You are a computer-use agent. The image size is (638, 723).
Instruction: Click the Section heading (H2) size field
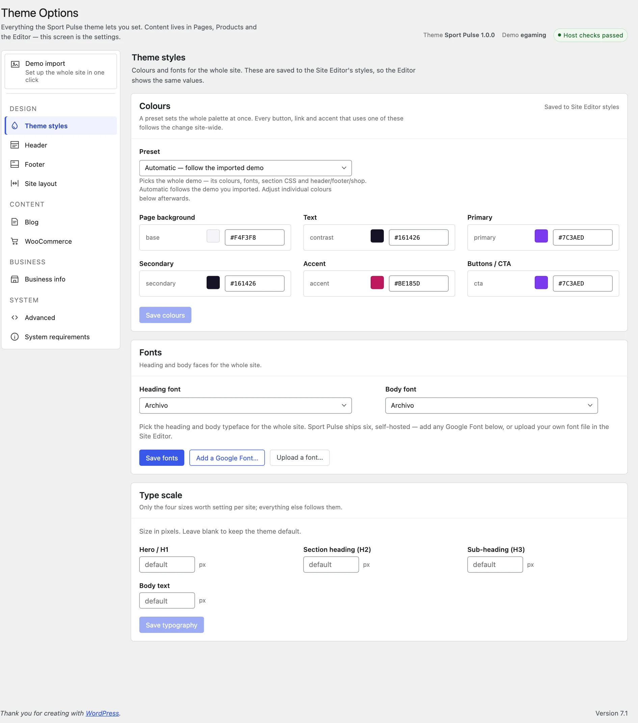click(331, 565)
